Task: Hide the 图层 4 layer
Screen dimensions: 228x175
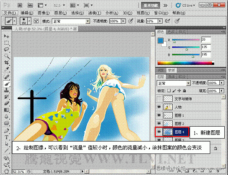Action: [159, 132]
